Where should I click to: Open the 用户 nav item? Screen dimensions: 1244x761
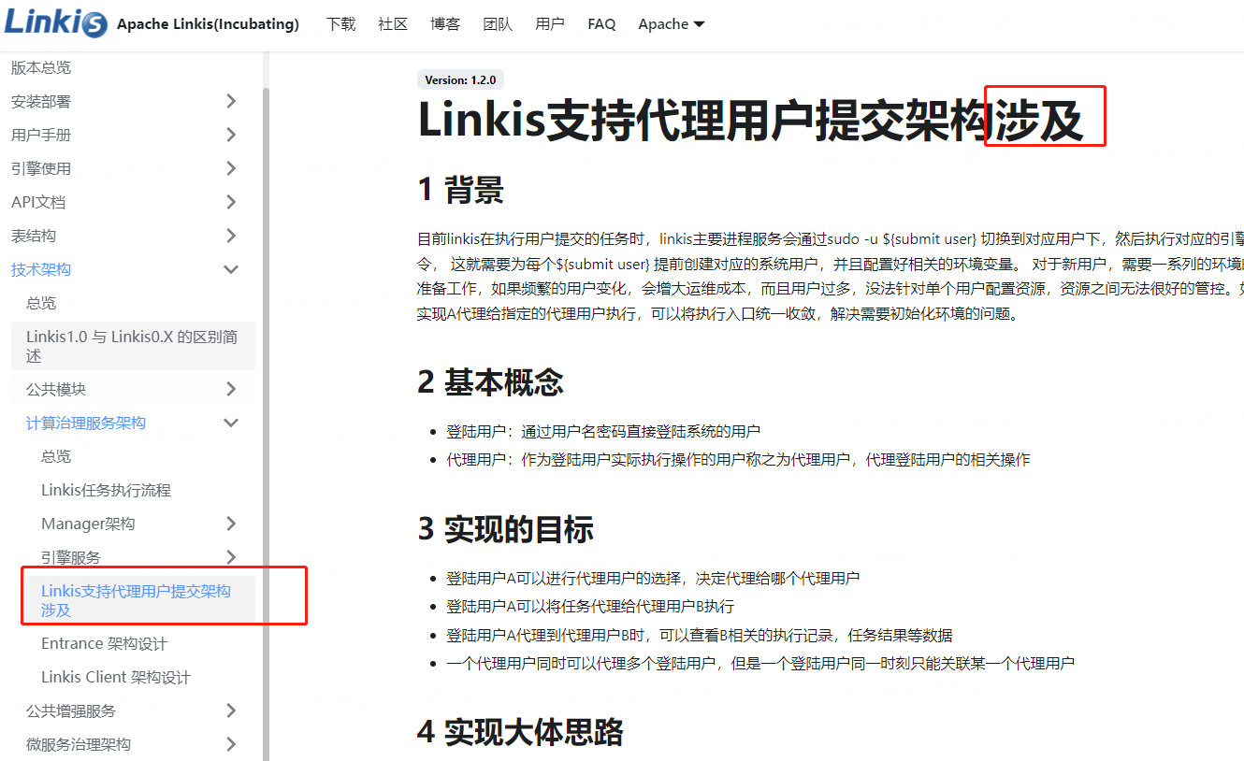point(551,24)
